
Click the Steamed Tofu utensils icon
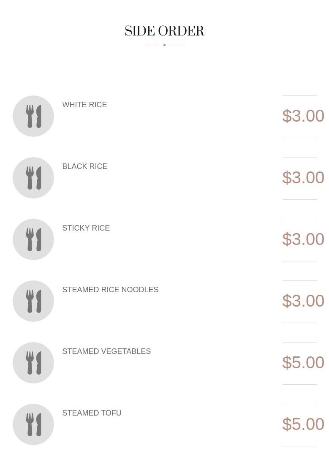point(33,424)
